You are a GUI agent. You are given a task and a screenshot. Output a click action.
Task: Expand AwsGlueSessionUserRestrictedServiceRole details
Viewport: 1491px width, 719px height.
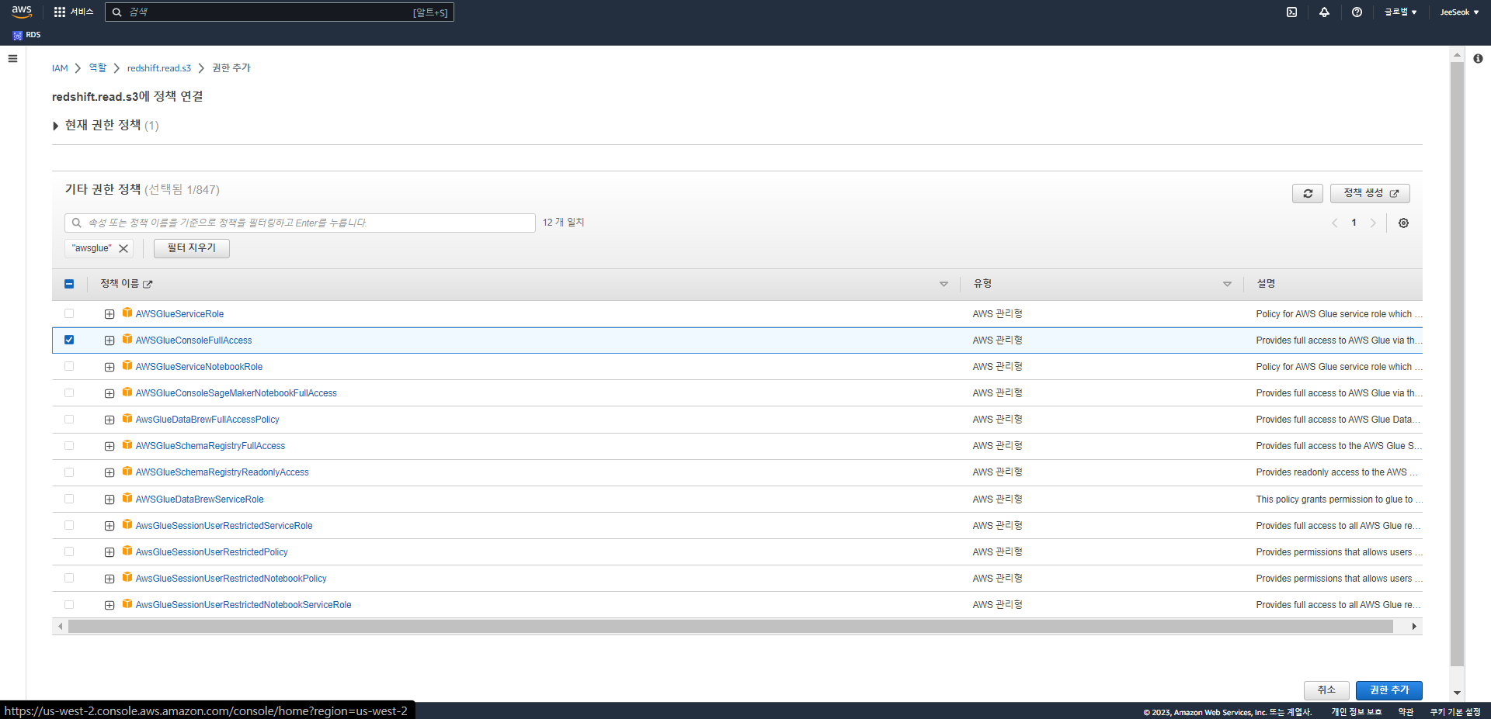pyautogui.click(x=109, y=526)
